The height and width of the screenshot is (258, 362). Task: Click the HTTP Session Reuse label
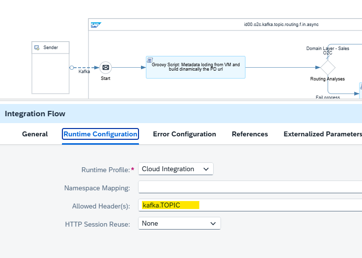(98, 224)
